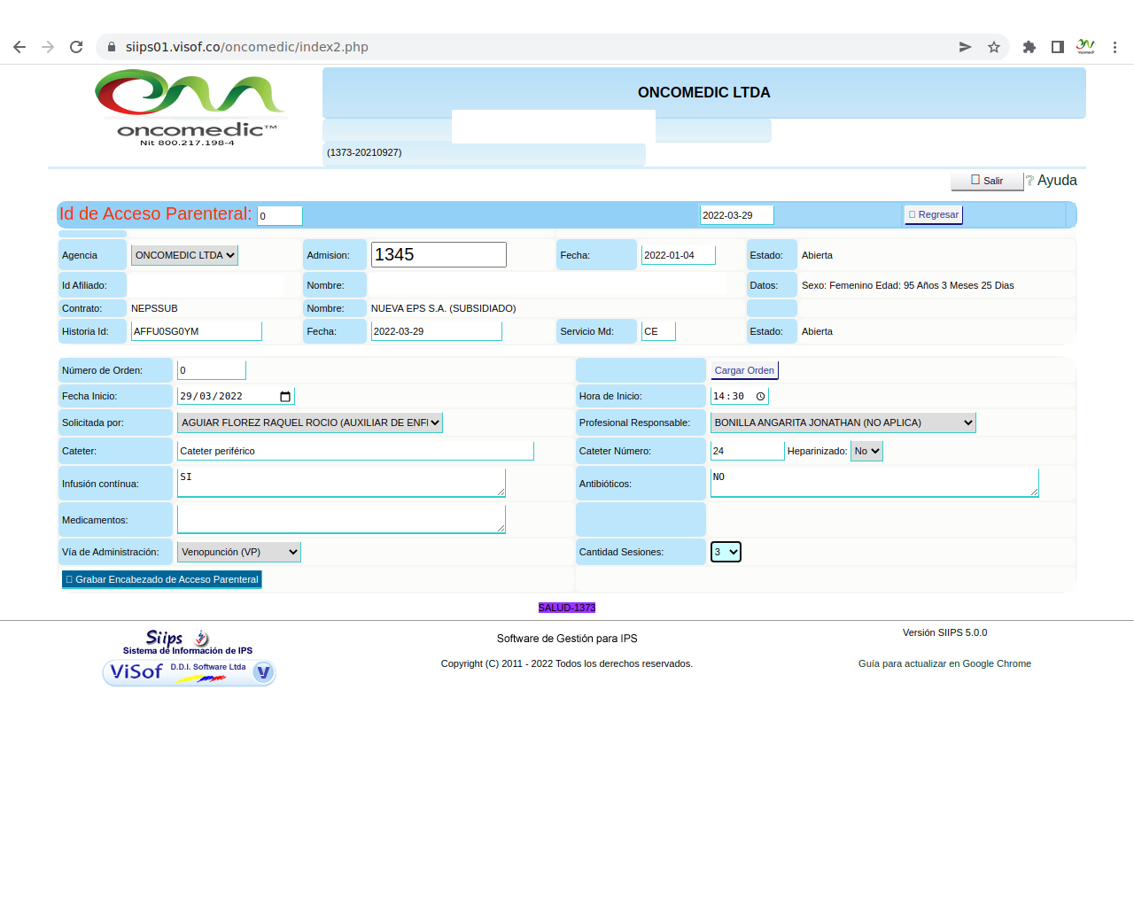Screen dimensions: 1134x907
Task: Reload the page with the refresh icon
Action: tap(76, 47)
